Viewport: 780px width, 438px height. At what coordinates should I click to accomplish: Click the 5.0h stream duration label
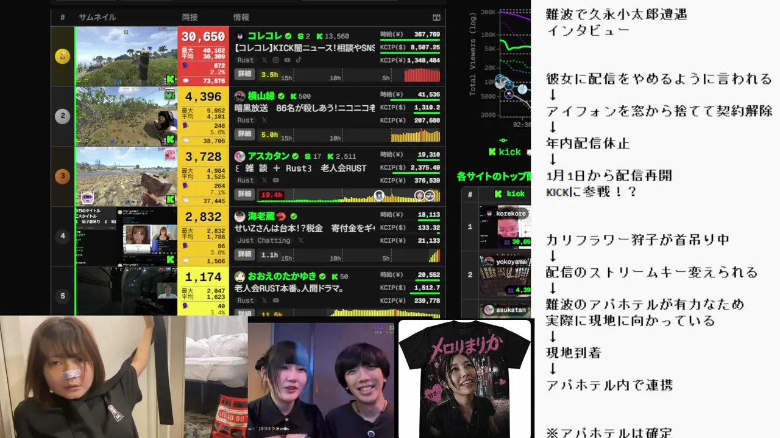(269, 135)
